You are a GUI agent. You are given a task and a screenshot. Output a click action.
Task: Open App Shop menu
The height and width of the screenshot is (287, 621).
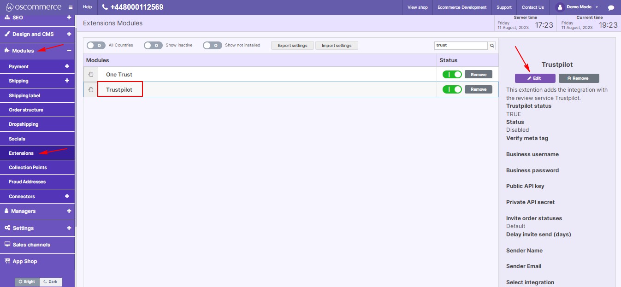(x=37, y=261)
